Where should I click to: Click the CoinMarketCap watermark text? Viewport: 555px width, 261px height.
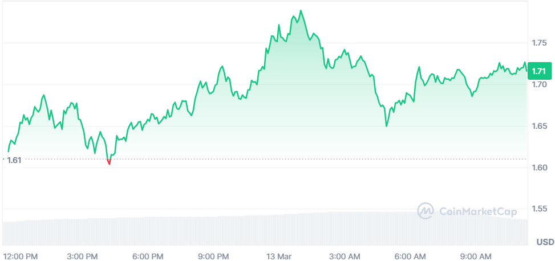coord(478,211)
